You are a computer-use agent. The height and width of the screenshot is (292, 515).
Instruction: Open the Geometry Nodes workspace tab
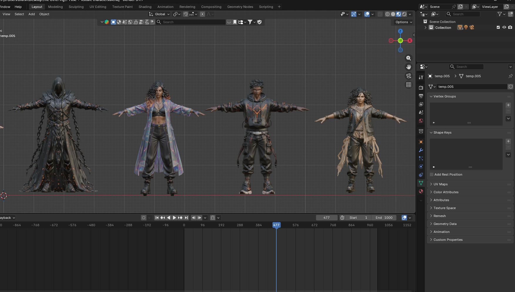[x=240, y=7]
